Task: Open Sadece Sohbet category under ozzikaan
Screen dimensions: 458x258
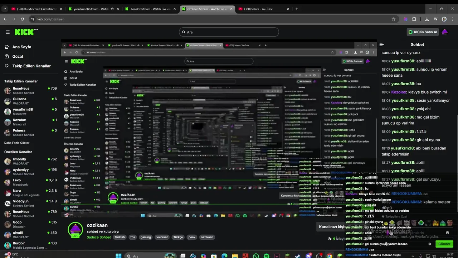Action: [99, 237]
